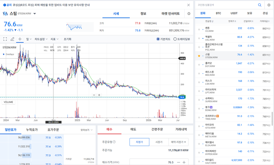Open coin list settings gear
This screenshot has height=165, width=274.
point(269,5)
